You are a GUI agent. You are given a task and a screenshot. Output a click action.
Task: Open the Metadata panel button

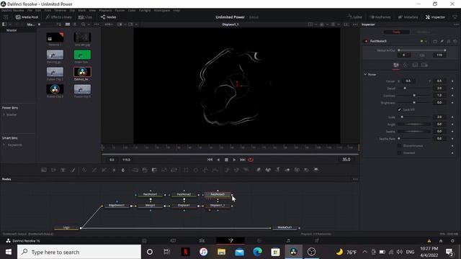[x=408, y=17]
